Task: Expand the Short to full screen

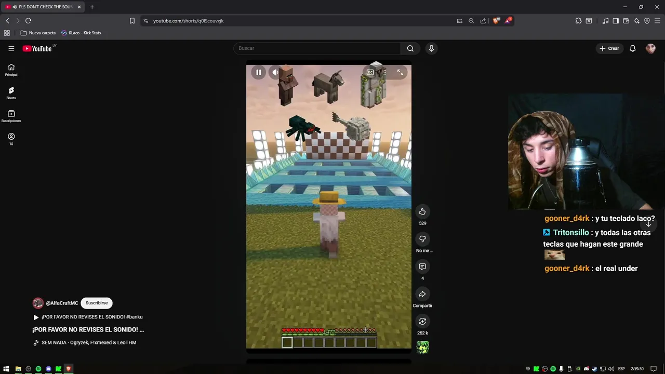Action: (400, 73)
